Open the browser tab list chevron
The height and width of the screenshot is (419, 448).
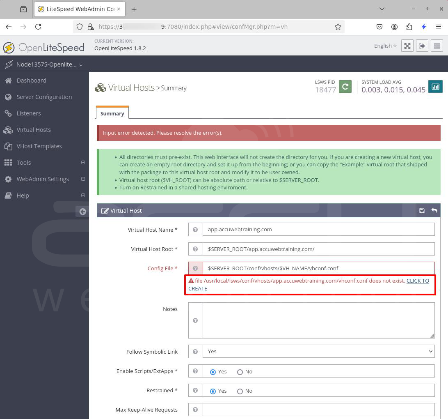382,9
